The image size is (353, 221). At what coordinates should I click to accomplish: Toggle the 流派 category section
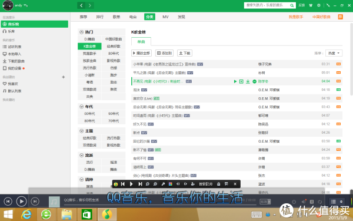coord(82,155)
